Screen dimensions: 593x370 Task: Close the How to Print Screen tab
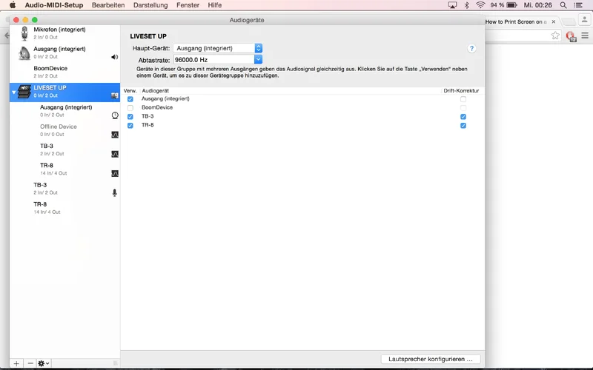[554, 22]
